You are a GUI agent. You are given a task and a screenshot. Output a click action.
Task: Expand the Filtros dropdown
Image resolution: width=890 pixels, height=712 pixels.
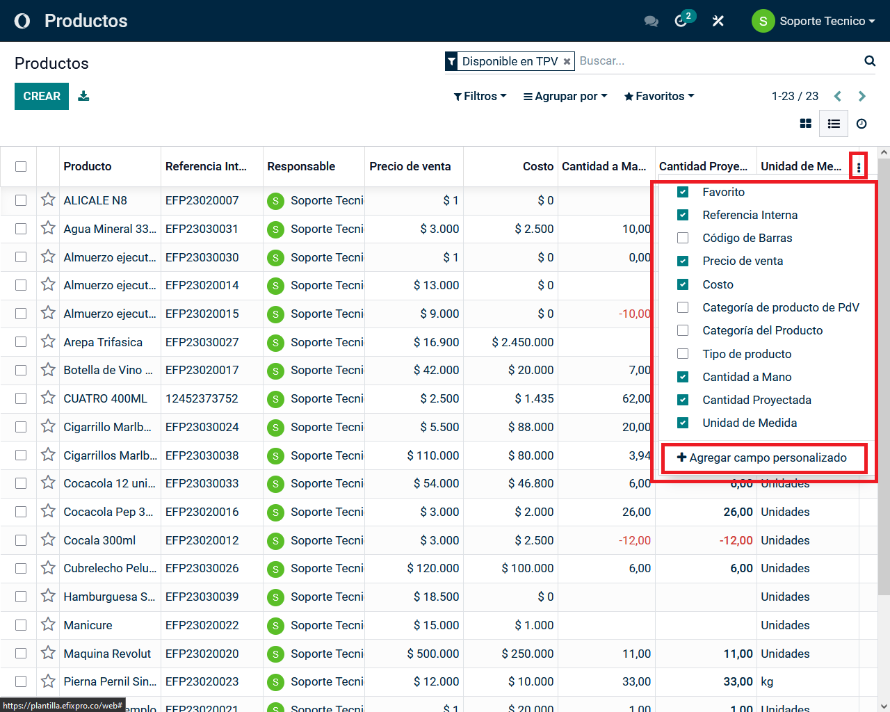click(x=480, y=96)
